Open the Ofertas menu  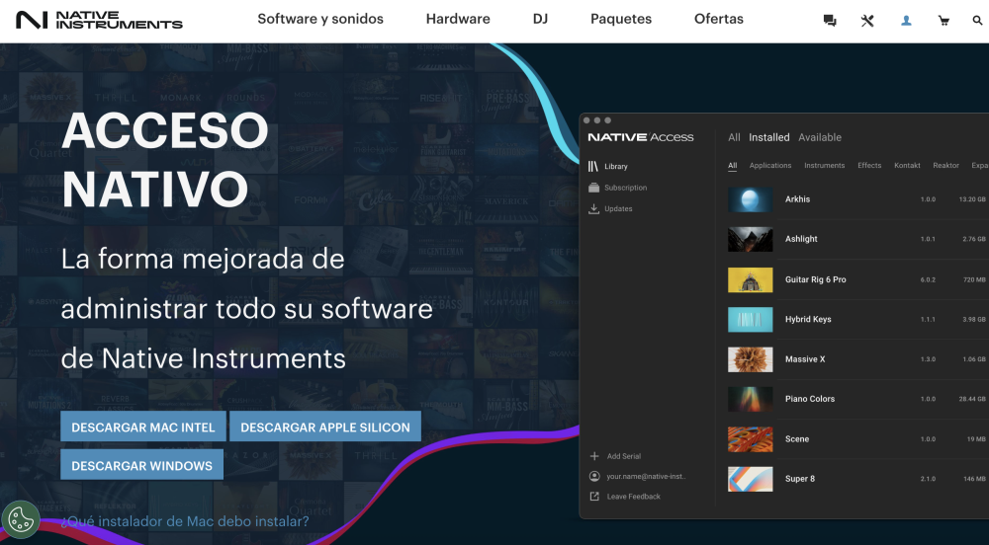point(719,19)
